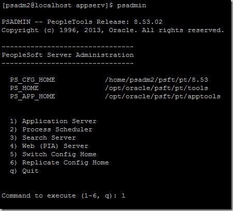Choose the Search Server menu line
The width and height of the screenshot is (233, 211).
coord(43,138)
